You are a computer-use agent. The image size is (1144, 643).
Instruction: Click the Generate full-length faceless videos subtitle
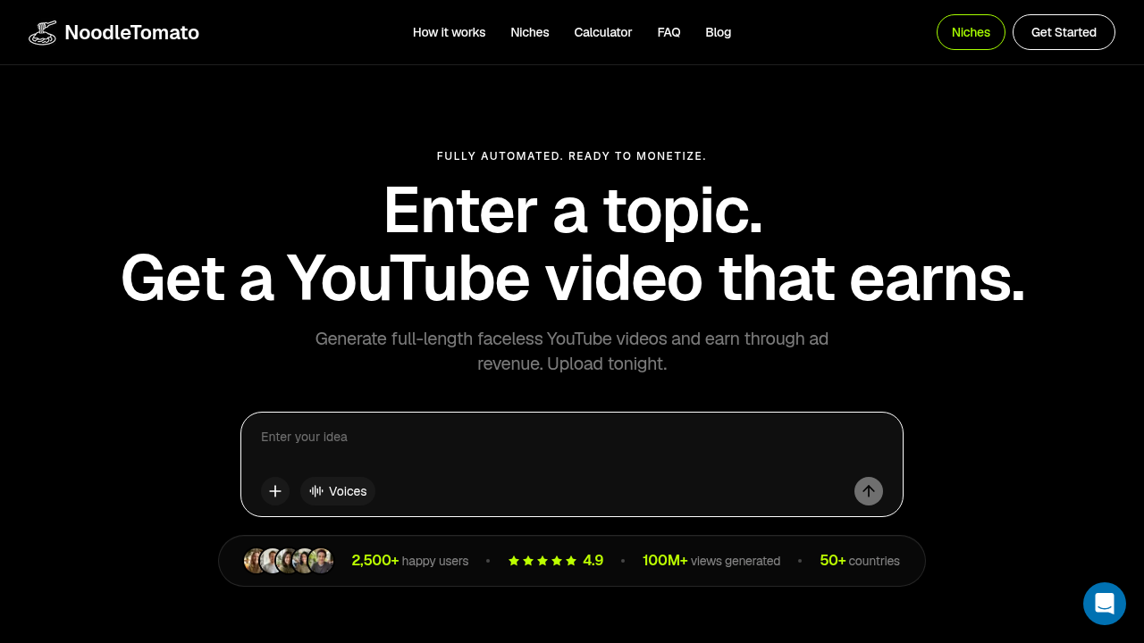(572, 352)
